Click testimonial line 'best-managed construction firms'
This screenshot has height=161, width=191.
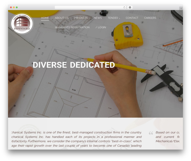pos(96,132)
